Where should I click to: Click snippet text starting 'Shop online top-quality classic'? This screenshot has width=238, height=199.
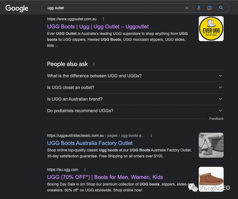click(x=119, y=153)
